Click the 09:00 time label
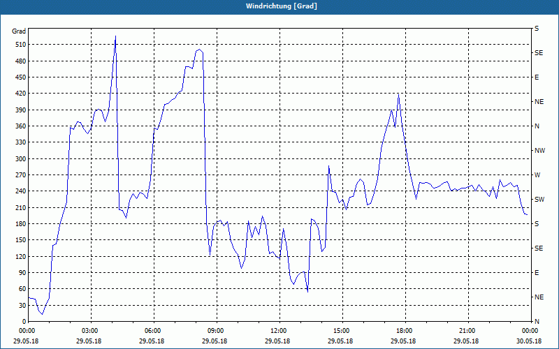Image resolution: width=559 pixels, height=349 pixels. [216, 331]
